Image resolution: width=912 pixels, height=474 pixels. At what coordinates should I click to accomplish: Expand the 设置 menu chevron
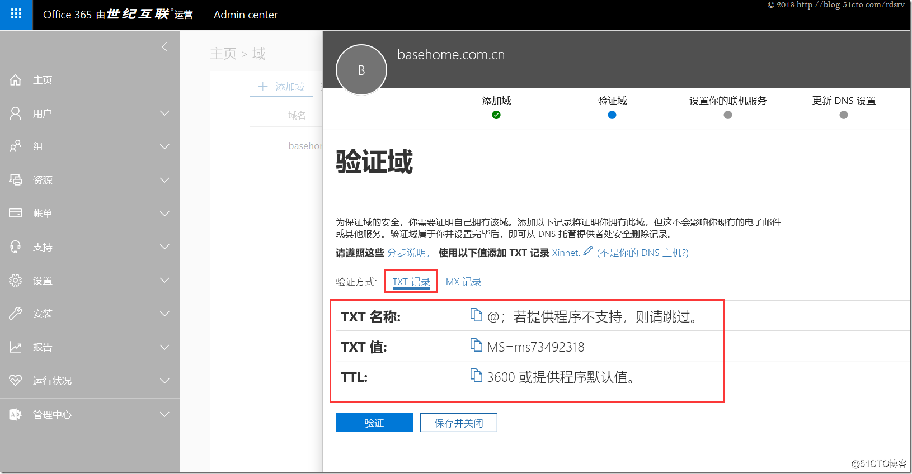tap(164, 280)
